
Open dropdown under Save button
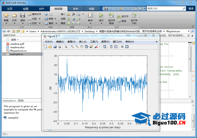[x=23, y=23]
